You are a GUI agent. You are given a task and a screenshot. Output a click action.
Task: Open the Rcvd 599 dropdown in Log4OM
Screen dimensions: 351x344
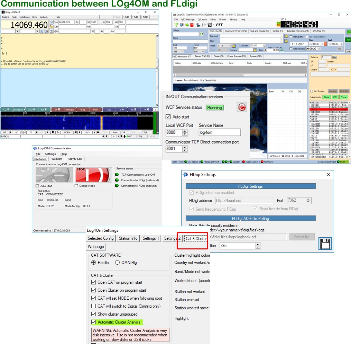(x=203, y=52)
